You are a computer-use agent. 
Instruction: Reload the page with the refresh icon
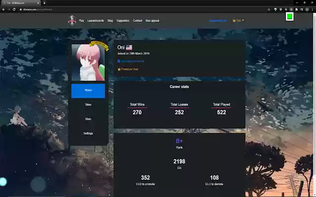(x=14, y=9)
